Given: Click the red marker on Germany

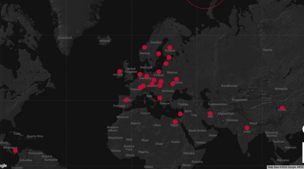Looking at the screenshot, I should click(x=147, y=76).
